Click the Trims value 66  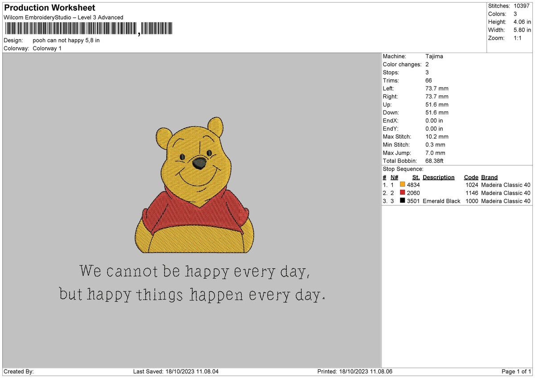tap(428, 80)
